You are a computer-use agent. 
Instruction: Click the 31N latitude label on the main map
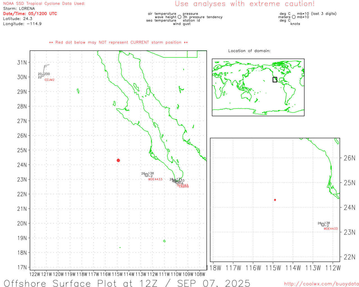[x=22, y=63]
